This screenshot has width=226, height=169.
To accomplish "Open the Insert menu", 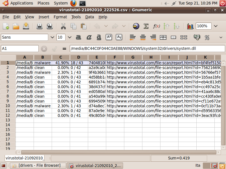I will (44, 17).
